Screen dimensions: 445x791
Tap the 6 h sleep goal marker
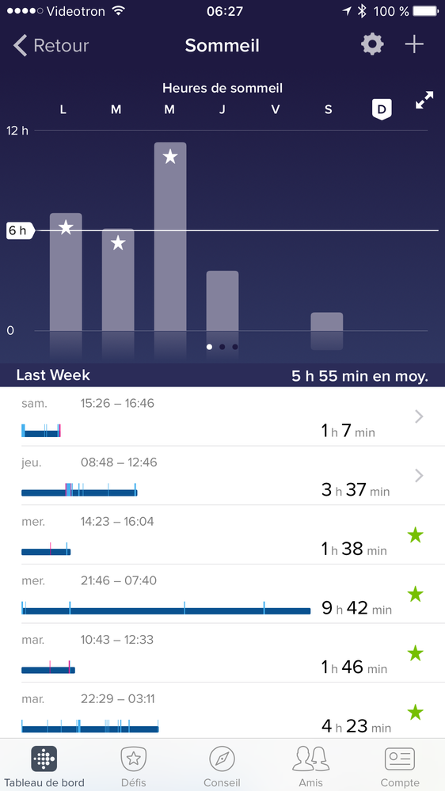click(x=20, y=230)
